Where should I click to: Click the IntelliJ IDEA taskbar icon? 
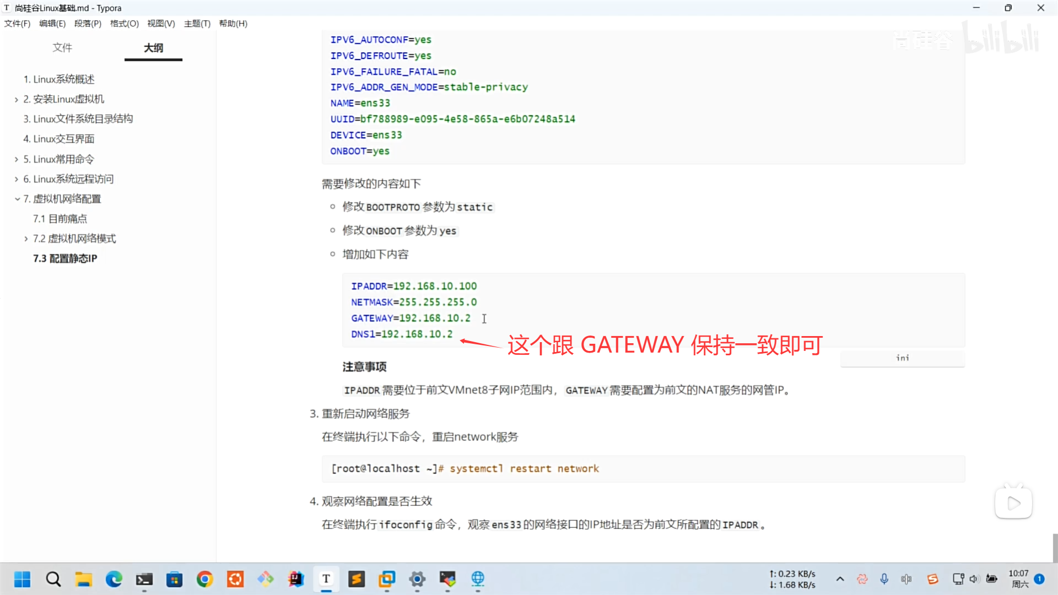point(296,579)
